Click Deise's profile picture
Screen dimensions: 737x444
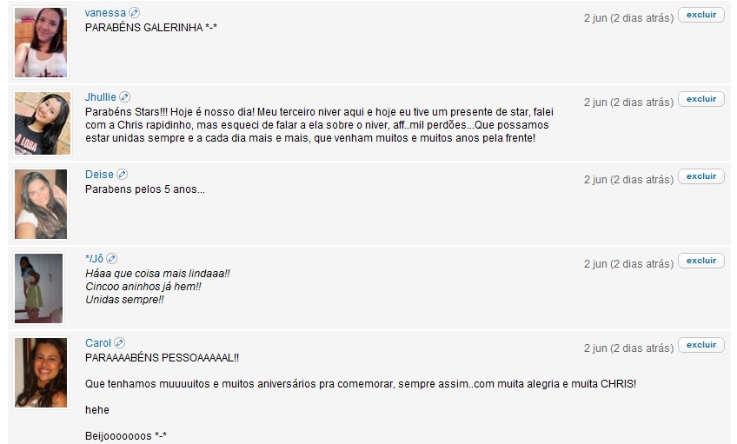[x=41, y=204]
